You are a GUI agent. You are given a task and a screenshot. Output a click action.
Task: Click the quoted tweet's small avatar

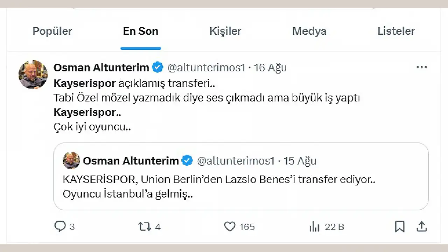click(71, 161)
